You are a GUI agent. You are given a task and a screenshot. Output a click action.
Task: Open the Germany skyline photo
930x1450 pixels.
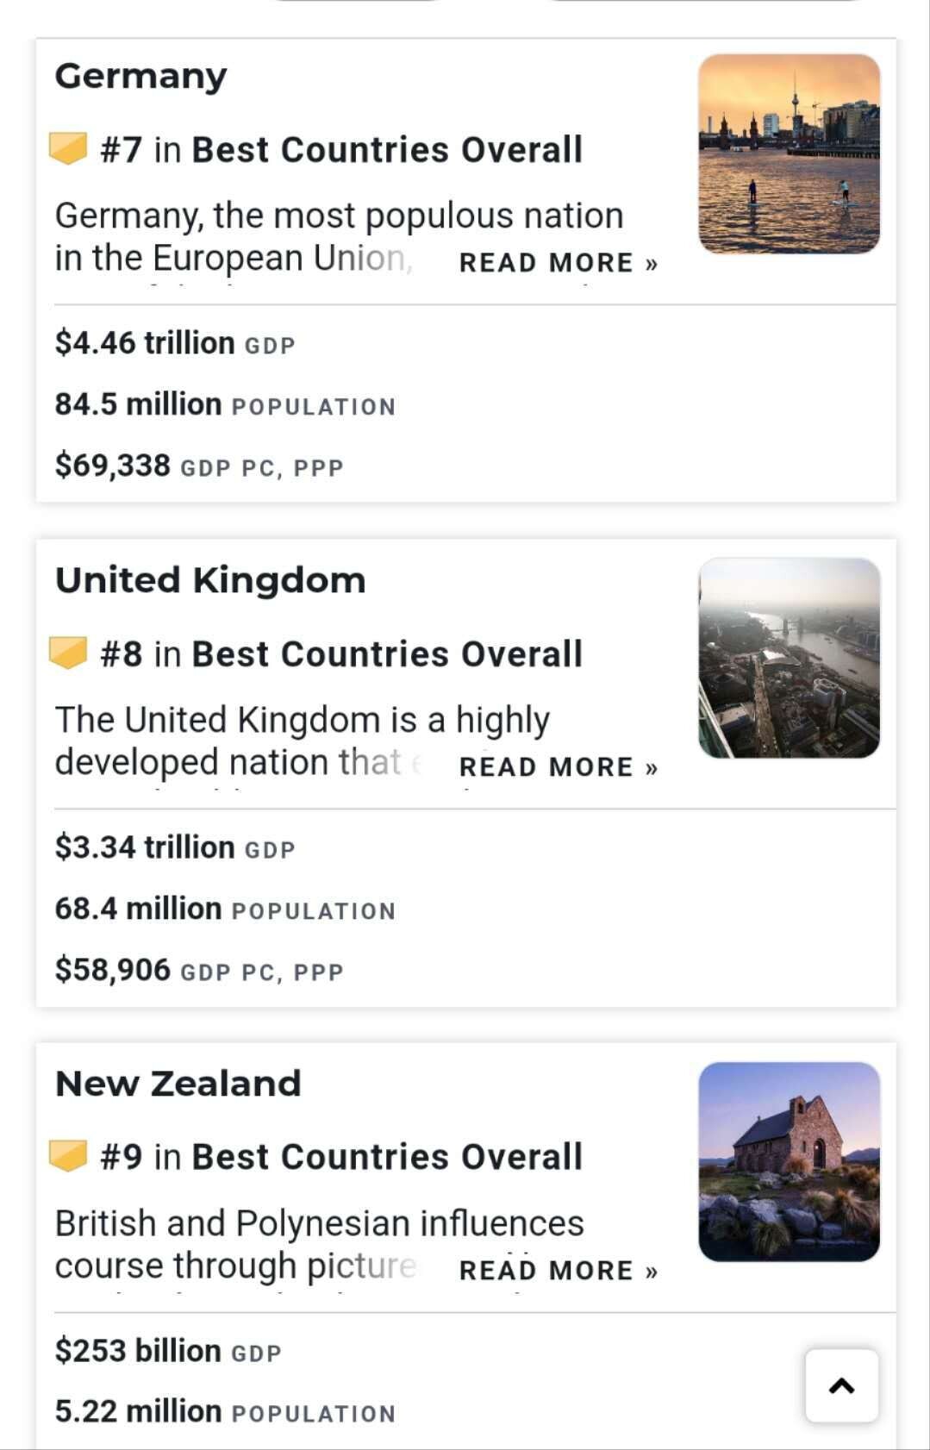coord(789,154)
